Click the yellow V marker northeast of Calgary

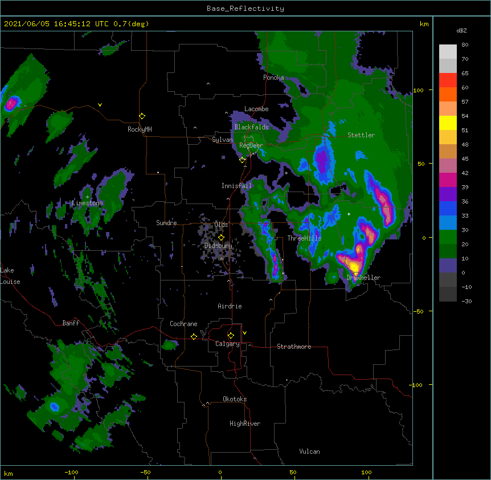click(x=244, y=333)
